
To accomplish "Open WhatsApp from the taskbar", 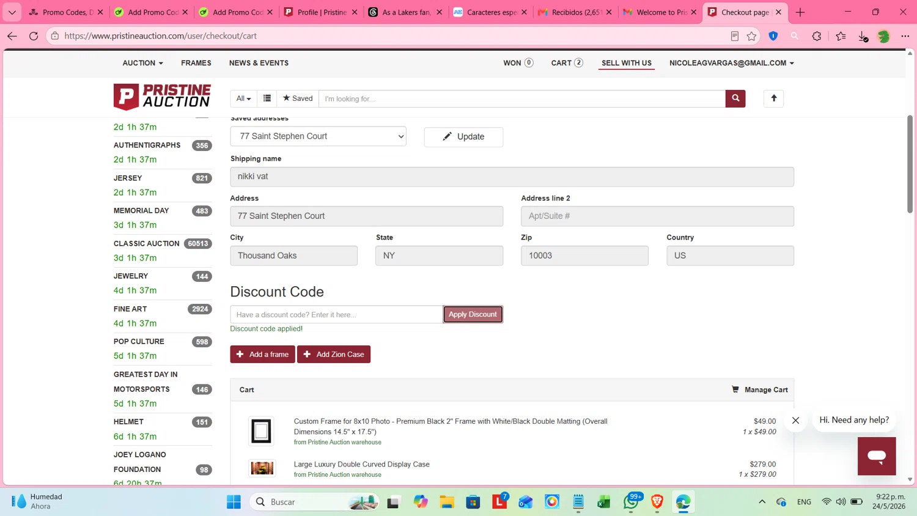I will [x=631, y=502].
